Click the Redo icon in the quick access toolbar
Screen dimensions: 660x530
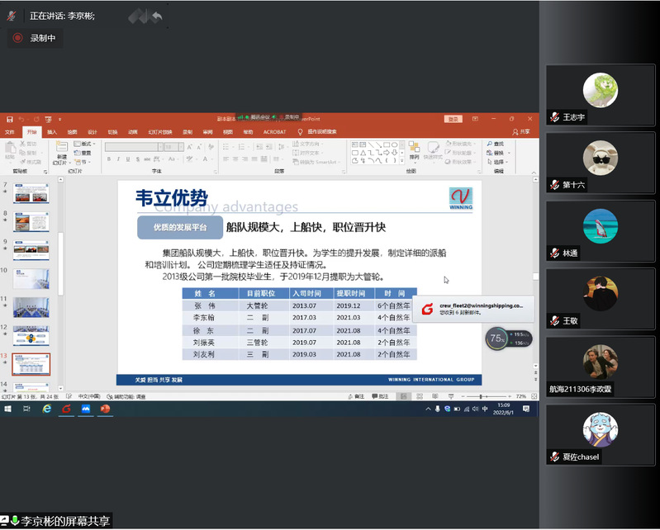[36, 120]
